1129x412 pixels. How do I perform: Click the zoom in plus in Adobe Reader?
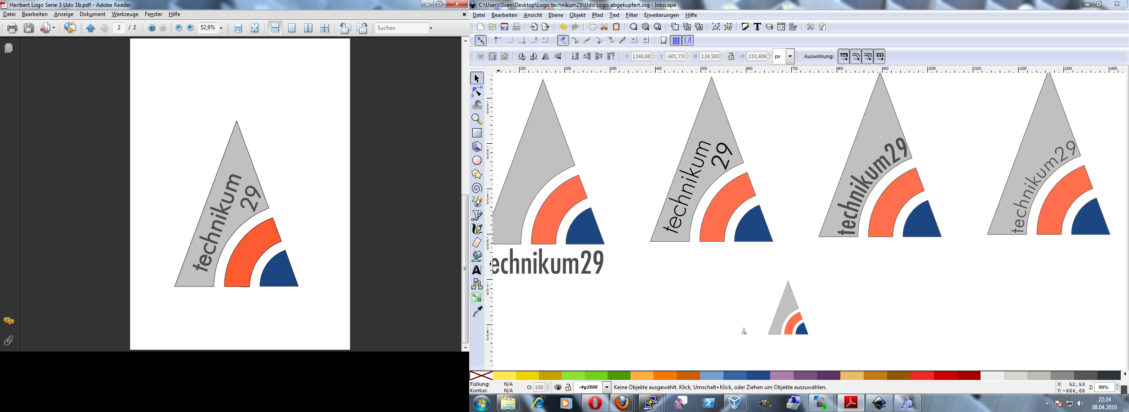[190, 28]
